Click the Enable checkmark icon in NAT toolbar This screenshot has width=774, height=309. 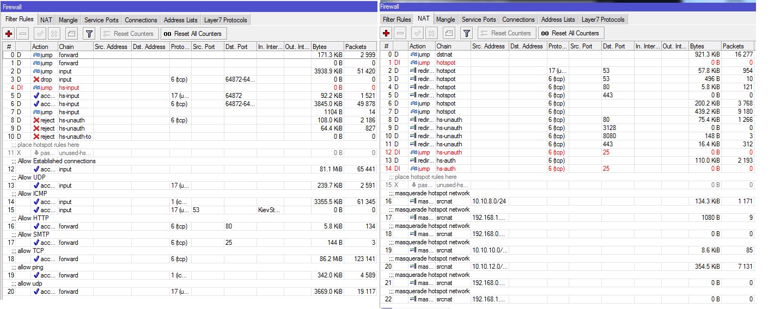point(417,33)
